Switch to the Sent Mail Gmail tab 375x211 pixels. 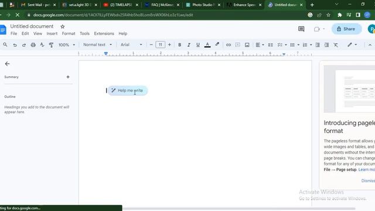pyautogui.click(x=38, y=5)
